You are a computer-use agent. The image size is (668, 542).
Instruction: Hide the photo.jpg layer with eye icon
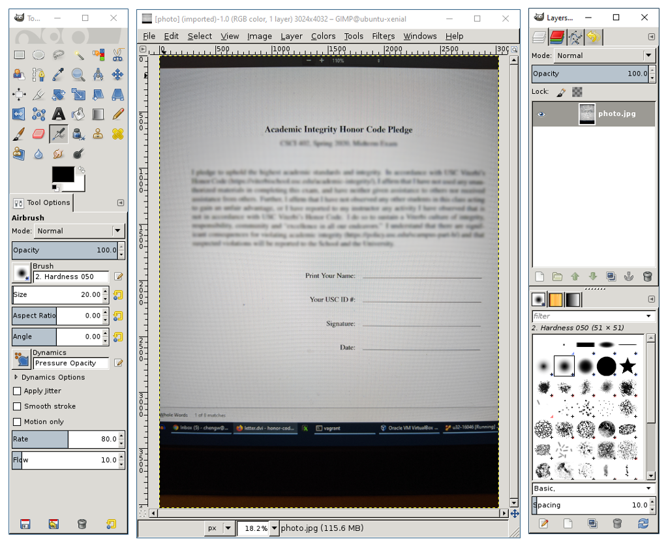pyautogui.click(x=541, y=114)
